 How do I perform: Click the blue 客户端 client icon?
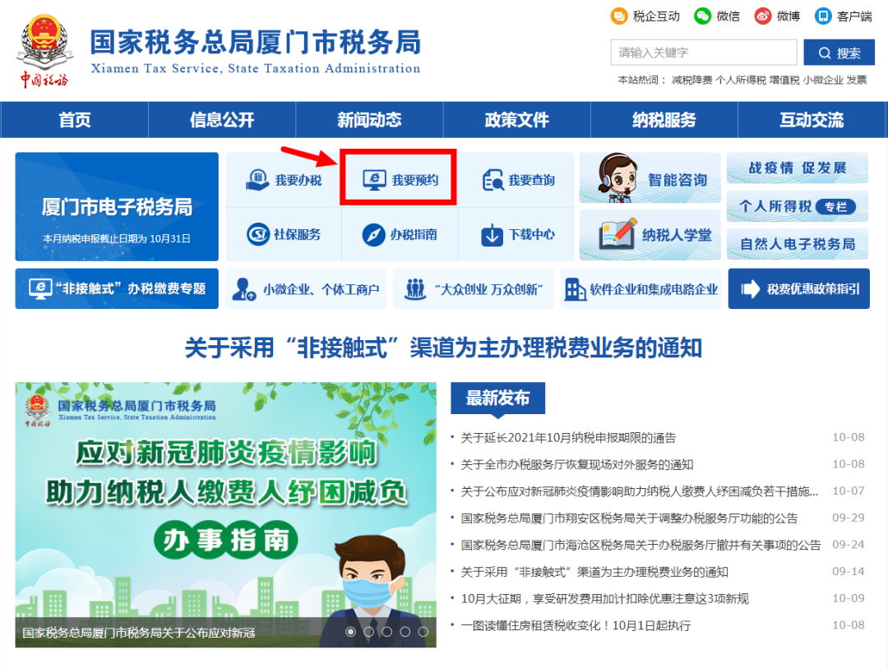coord(823,16)
